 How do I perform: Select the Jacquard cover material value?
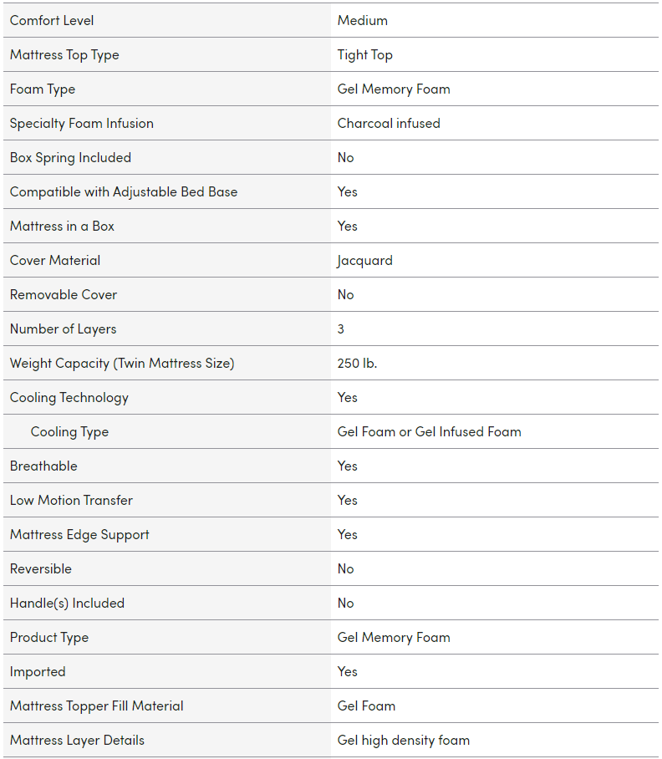[x=364, y=260]
